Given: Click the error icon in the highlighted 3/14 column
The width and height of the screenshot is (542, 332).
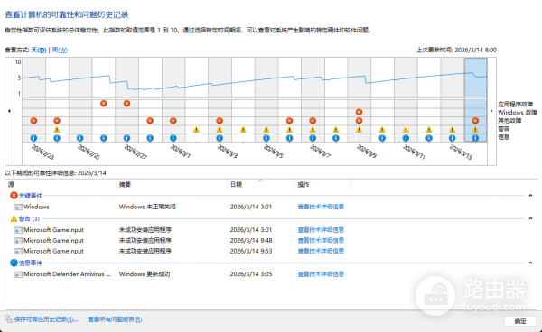Looking at the screenshot, I should tap(476, 121).
